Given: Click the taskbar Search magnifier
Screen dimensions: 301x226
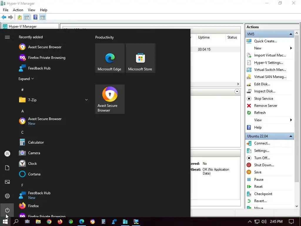Looking at the screenshot, I should click(x=16, y=222).
